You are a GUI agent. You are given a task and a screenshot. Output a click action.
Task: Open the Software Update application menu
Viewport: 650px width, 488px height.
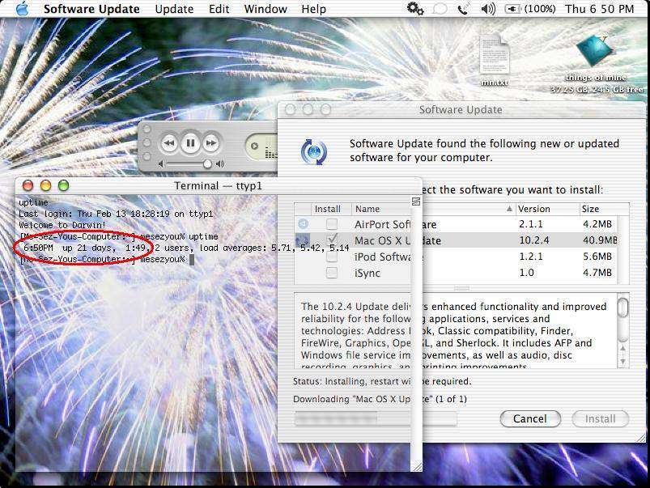pyautogui.click(x=91, y=9)
